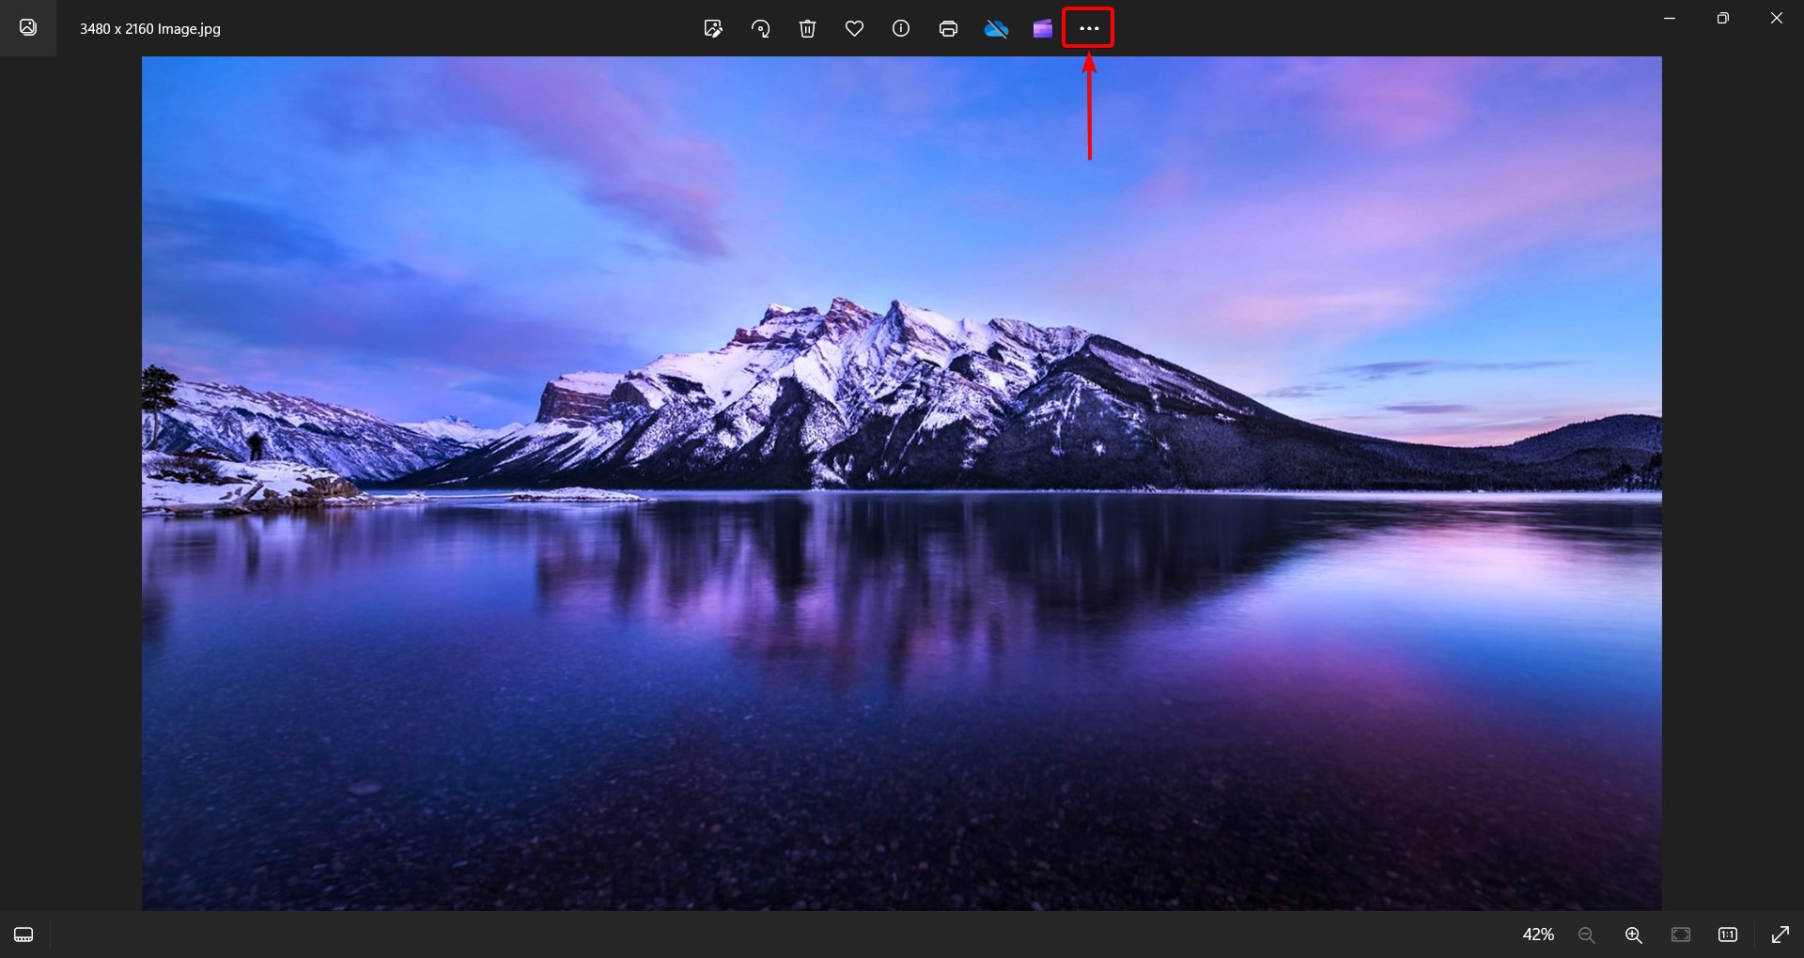
Task: Zoom in with plus magnifier
Action: (x=1634, y=935)
